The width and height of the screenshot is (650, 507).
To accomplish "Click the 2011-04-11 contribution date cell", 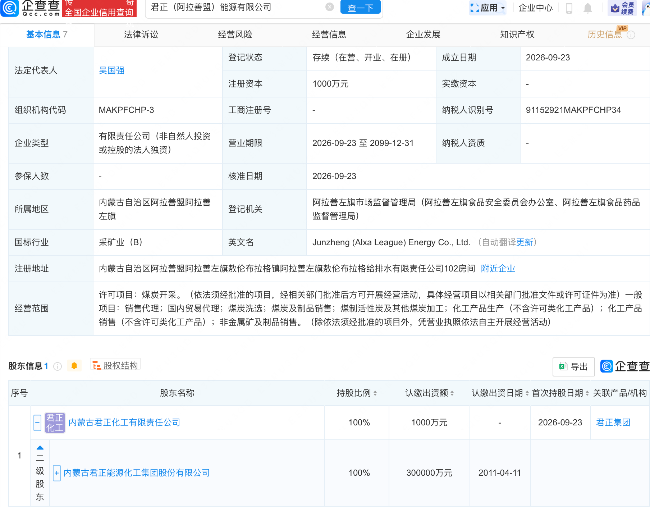I will [x=500, y=473].
